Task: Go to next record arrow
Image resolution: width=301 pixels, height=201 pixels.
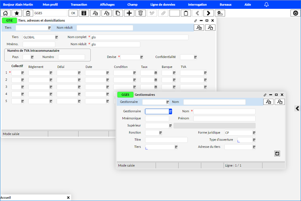Action: click(x=208, y=13)
